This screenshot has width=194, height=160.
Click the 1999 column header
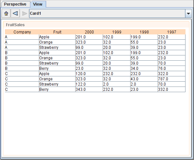pos(116,32)
